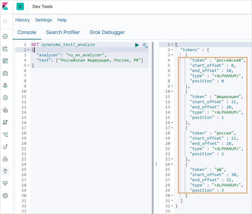
Task: Open the recently viewed clock icon
Action: coord(5,21)
